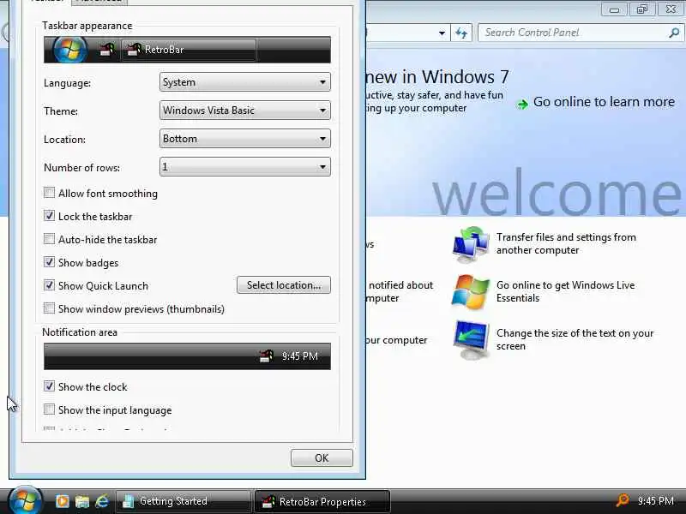Click OK in RetroBar Properties
Image resolution: width=686 pixels, height=514 pixels.
pos(322,458)
